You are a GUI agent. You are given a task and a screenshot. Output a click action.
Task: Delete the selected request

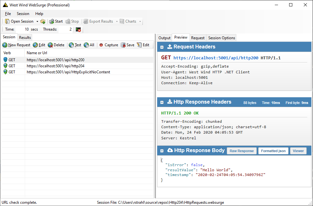[56, 45]
